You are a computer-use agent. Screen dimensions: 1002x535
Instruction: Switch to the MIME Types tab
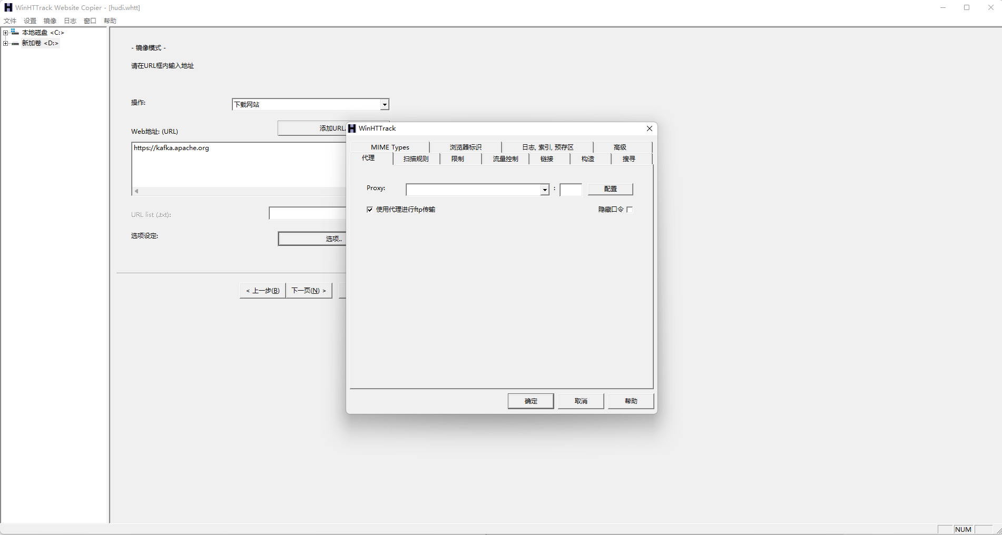click(390, 147)
